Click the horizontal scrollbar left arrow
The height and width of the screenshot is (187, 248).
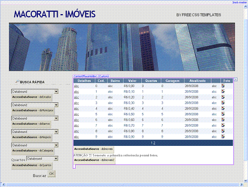(x=2, y=184)
